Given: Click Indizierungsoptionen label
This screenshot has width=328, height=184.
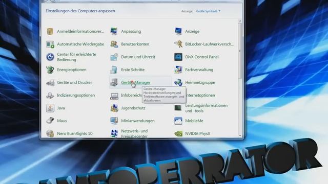Looking at the screenshot, I should click(76, 96).
